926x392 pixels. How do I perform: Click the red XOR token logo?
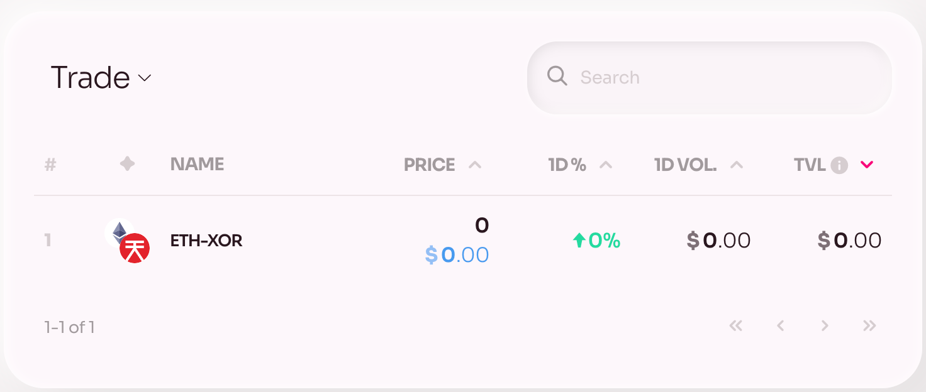coord(135,248)
